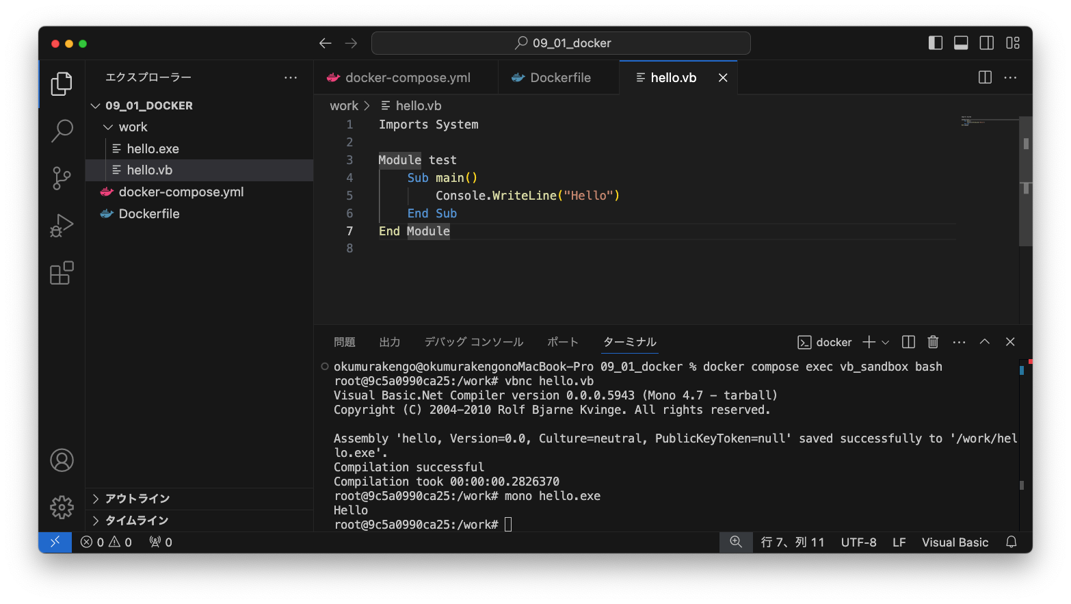The width and height of the screenshot is (1071, 604).
Task: Close the hello.vb editor tab
Action: (x=723, y=78)
